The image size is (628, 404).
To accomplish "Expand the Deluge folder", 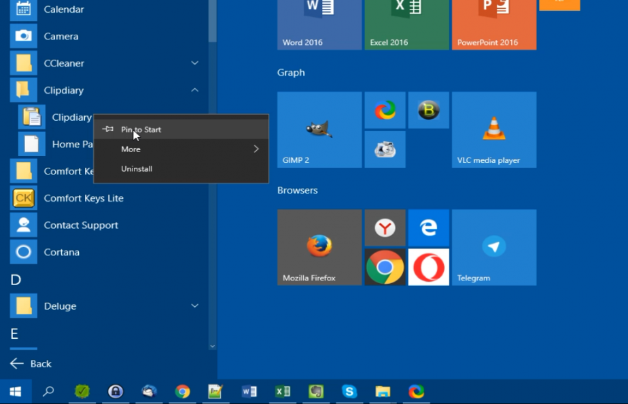I will [x=194, y=306].
